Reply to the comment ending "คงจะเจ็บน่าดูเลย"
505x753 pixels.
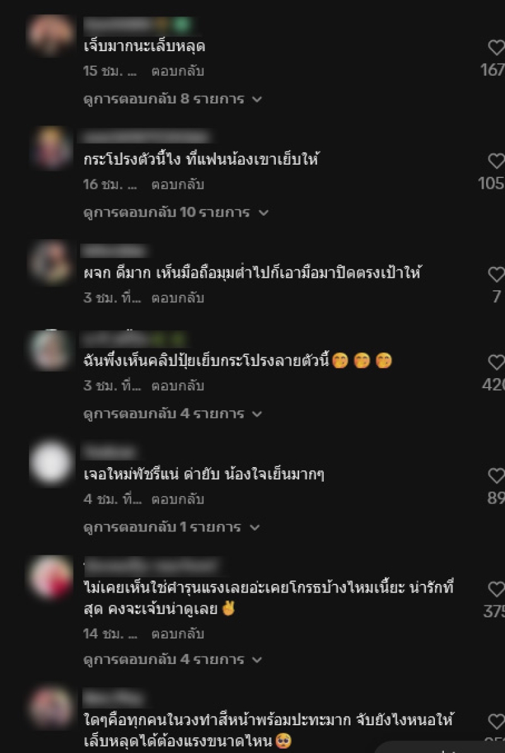tap(178, 634)
